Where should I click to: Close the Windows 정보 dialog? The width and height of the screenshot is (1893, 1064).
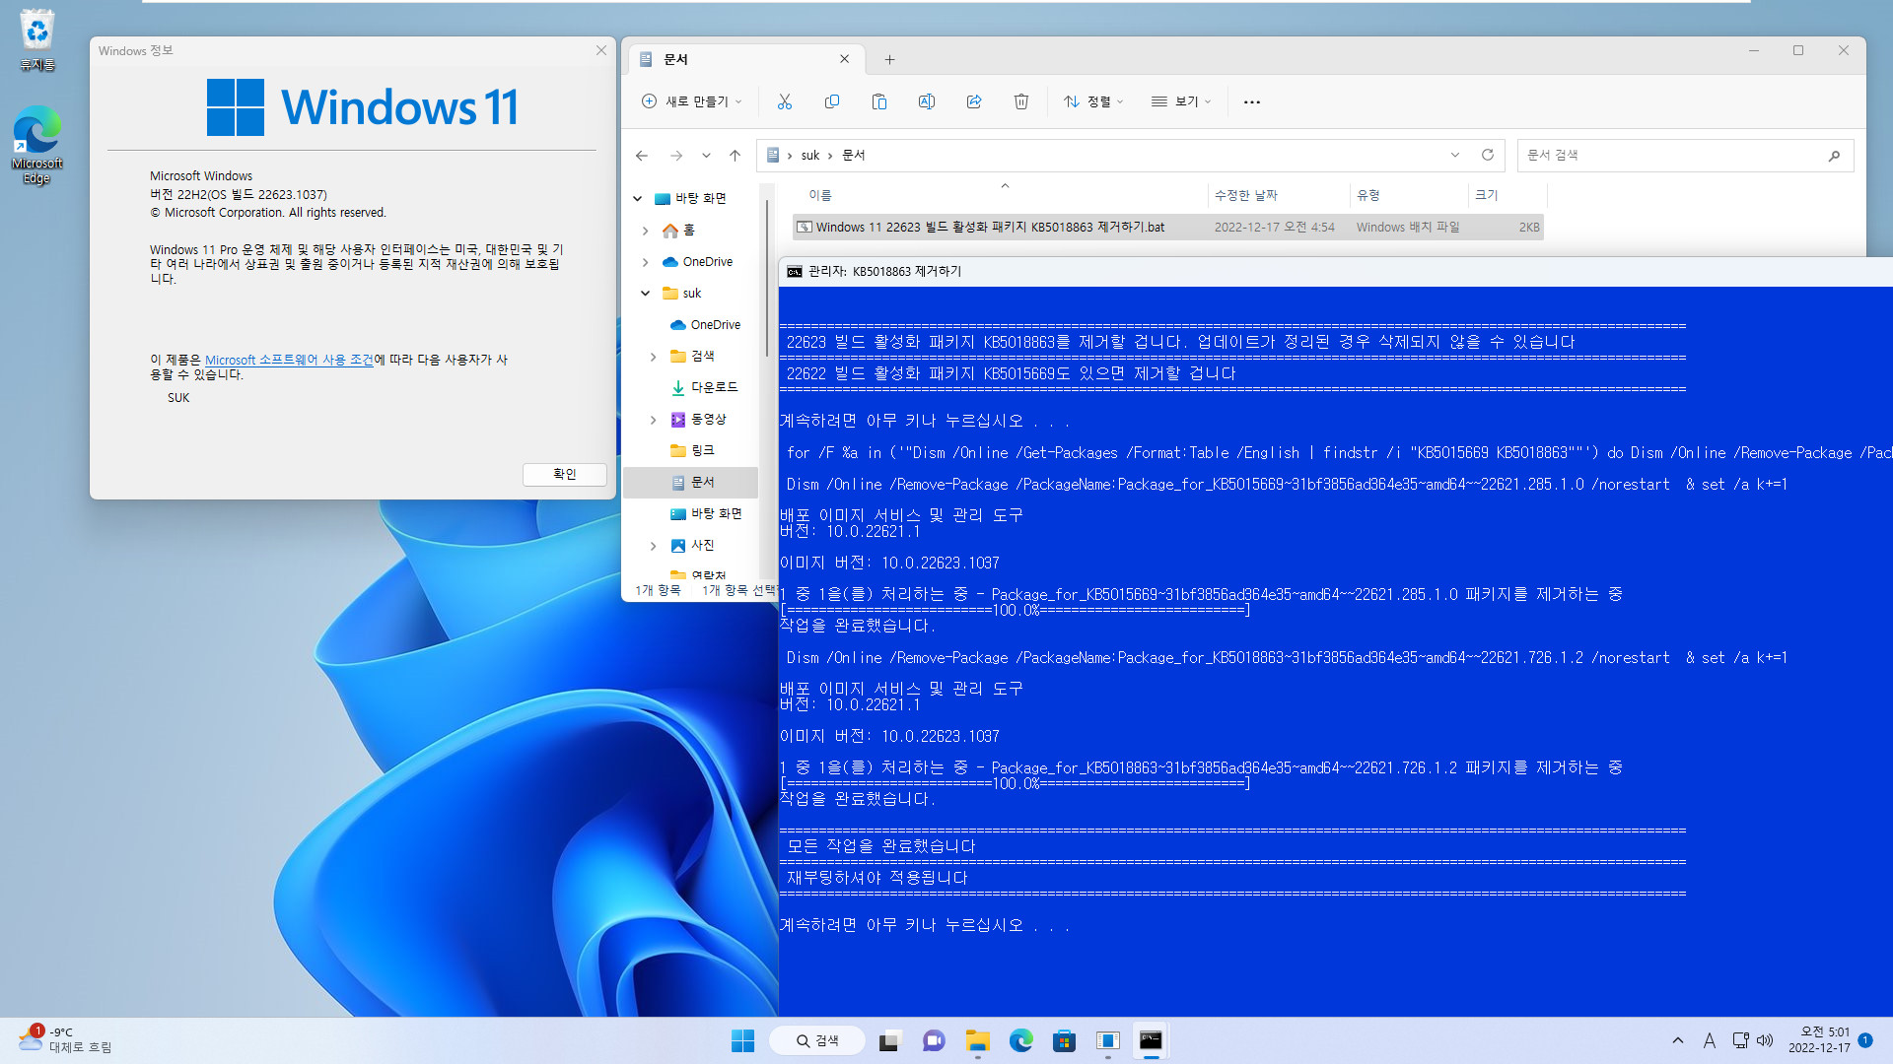pos(601,50)
